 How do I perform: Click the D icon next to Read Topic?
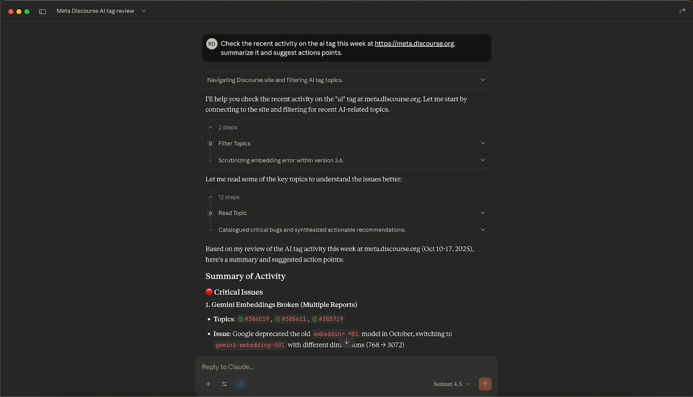coord(210,213)
